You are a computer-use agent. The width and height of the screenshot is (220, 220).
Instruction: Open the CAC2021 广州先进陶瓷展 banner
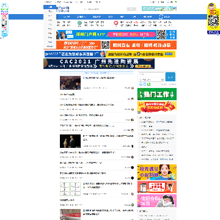click(99, 64)
